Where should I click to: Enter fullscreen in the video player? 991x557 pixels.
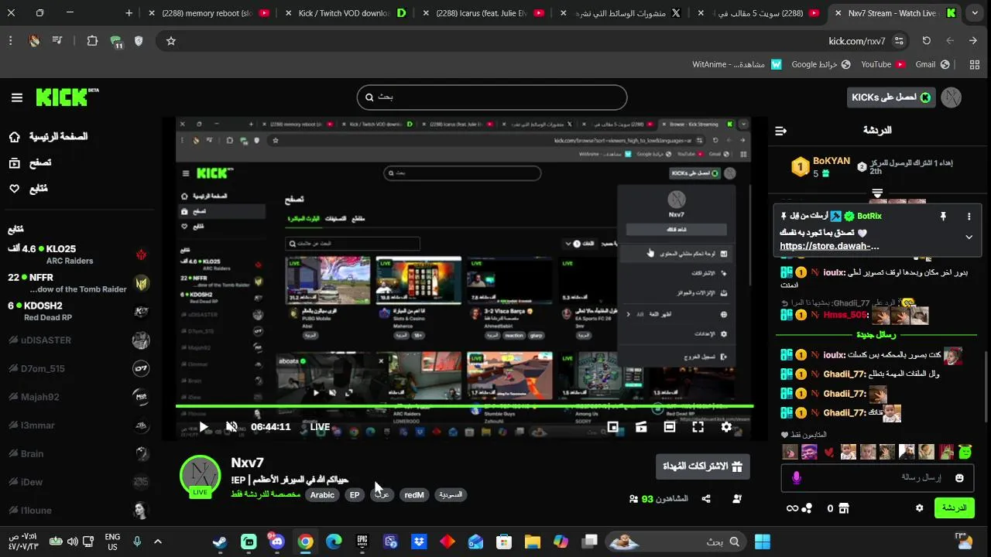pos(698,427)
